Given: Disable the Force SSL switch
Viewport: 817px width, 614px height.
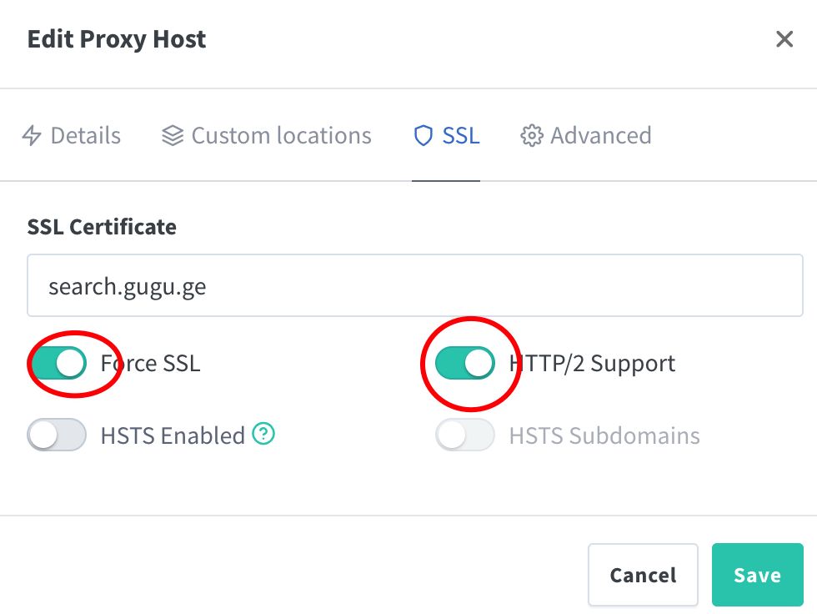Looking at the screenshot, I should pyautogui.click(x=57, y=363).
